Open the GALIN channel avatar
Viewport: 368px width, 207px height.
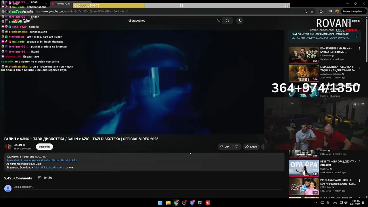coord(8,147)
